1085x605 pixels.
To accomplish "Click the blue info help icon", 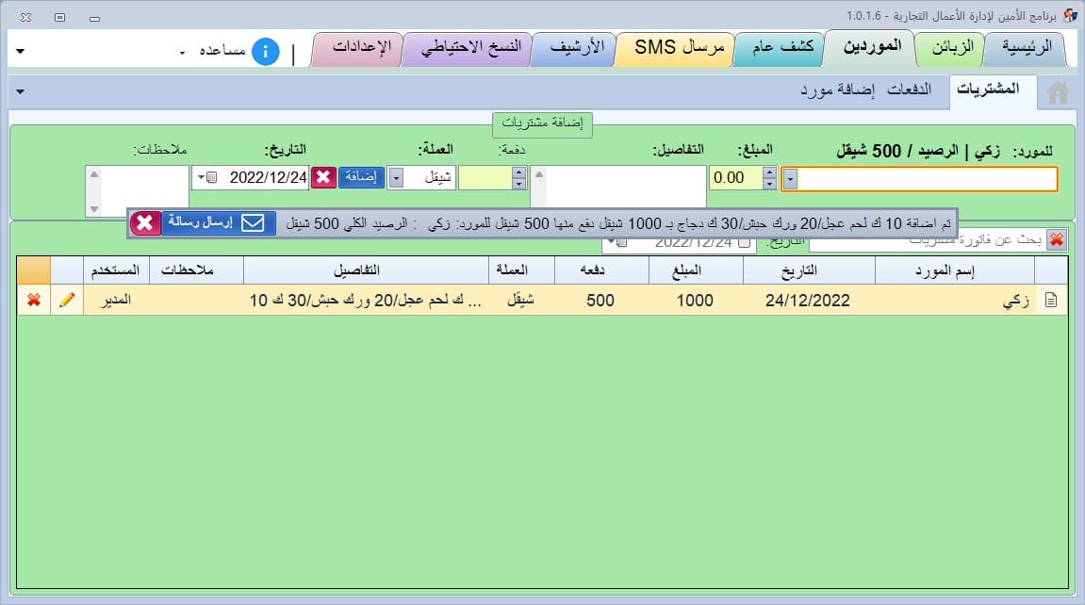I will tap(265, 51).
